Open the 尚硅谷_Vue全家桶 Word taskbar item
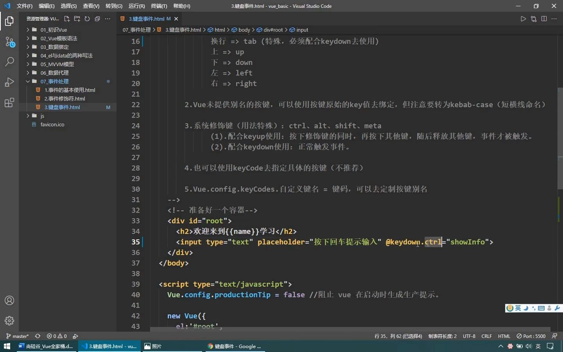This screenshot has height=352, width=563. coord(46,346)
